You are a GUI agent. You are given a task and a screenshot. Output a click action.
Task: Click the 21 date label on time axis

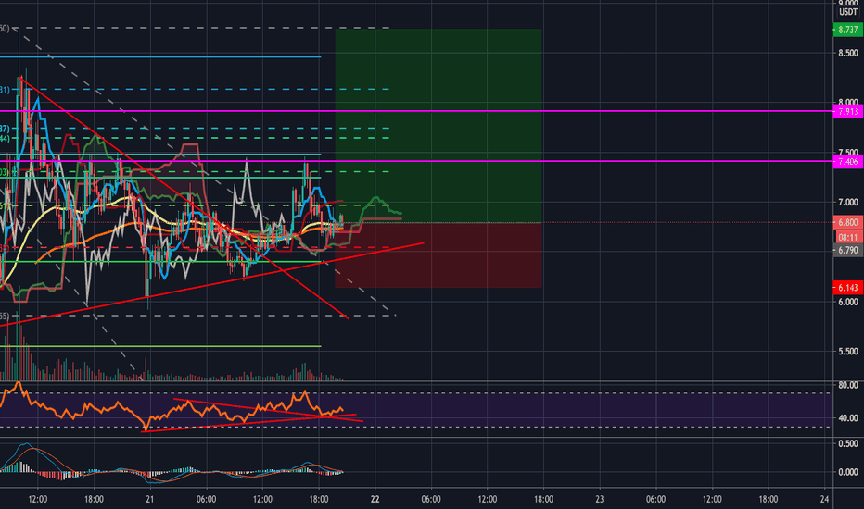pyautogui.click(x=150, y=499)
